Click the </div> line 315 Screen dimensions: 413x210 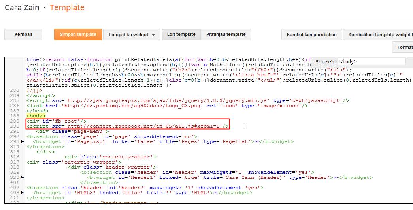coord(45,152)
